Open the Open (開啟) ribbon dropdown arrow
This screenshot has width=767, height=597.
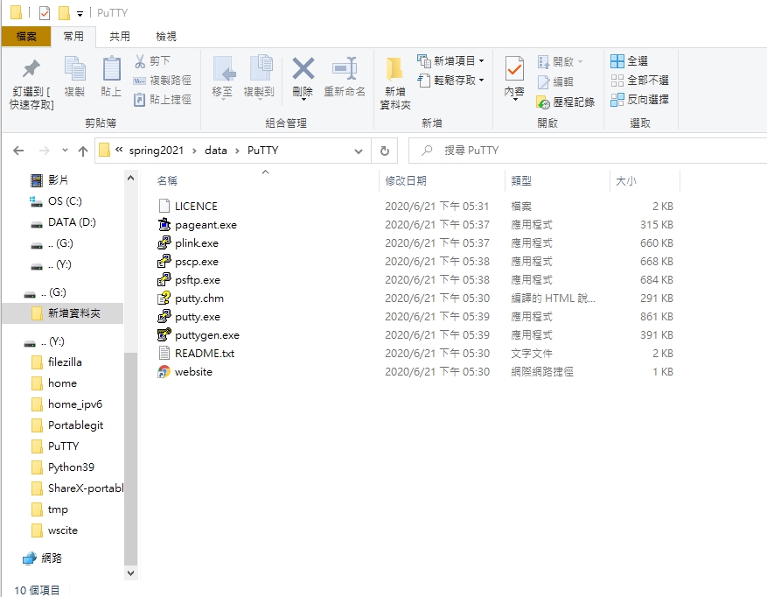tap(580, 61)
